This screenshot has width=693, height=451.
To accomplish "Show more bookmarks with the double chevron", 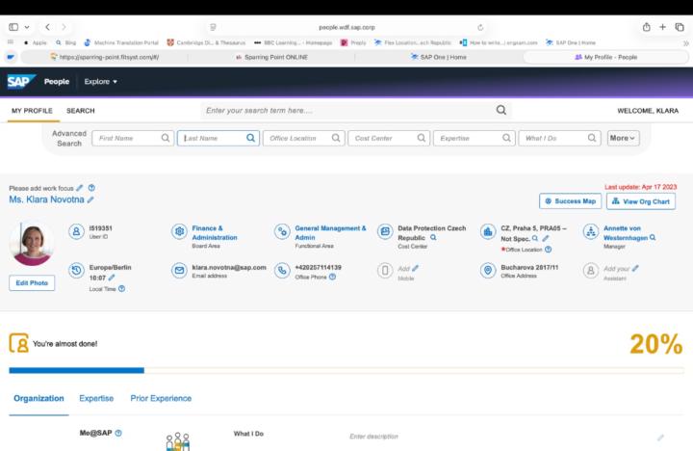I will [x=686, y=43].
